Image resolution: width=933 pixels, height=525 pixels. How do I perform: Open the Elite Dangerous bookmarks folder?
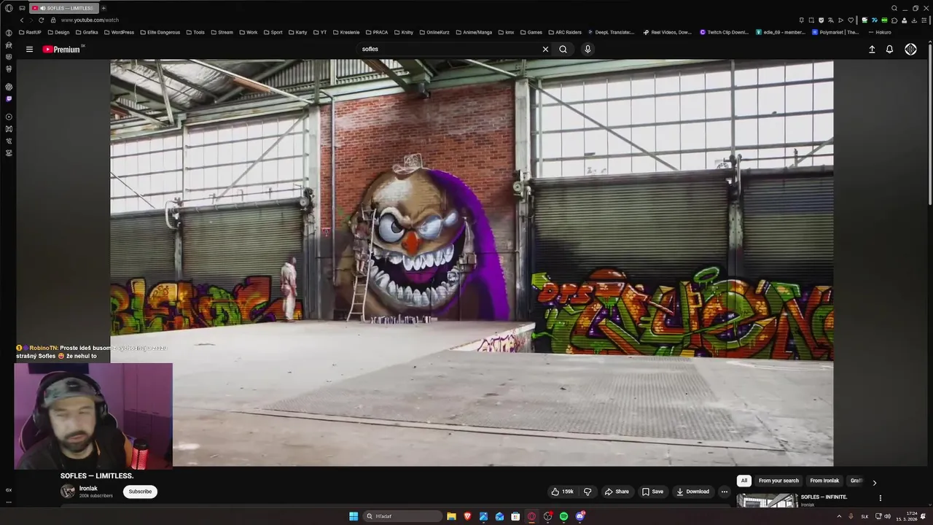click(160, 32)
